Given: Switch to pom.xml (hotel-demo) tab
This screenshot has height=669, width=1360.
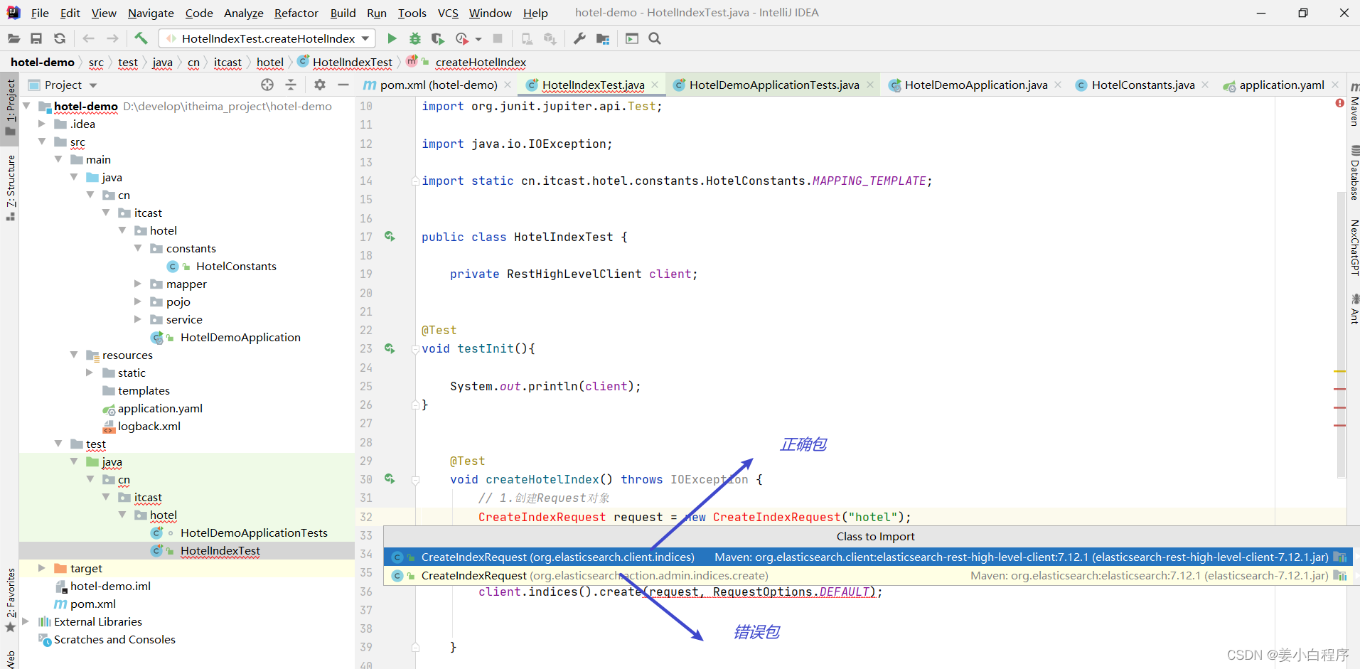Looking at the screenshot, I should (x=438, y=85).
